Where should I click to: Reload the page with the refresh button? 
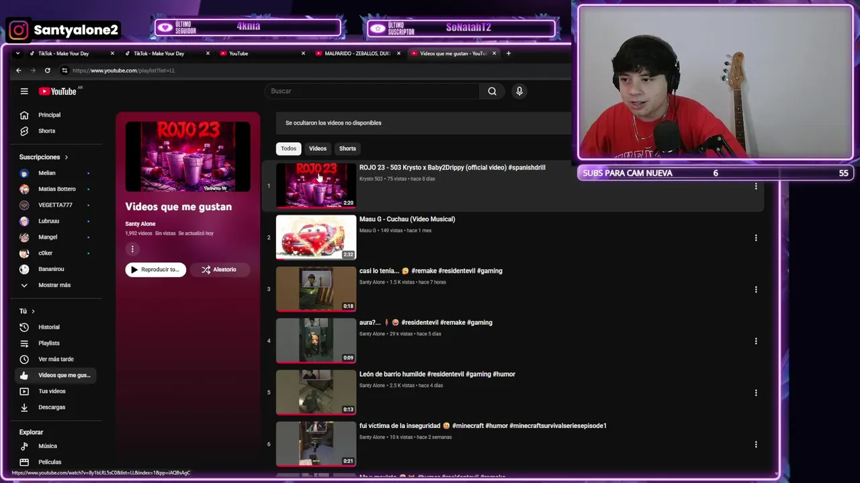click(47, 70)
